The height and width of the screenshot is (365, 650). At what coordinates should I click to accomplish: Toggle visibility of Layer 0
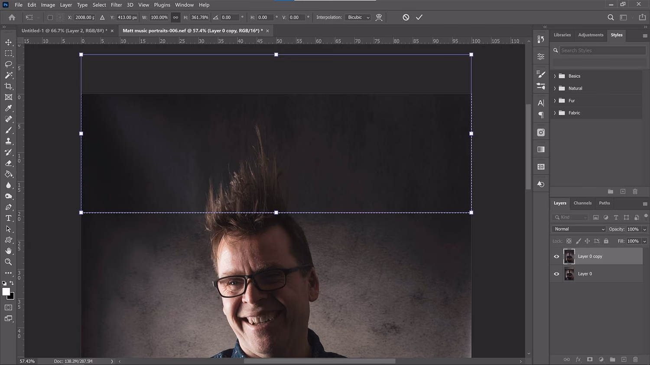[556, 274]
